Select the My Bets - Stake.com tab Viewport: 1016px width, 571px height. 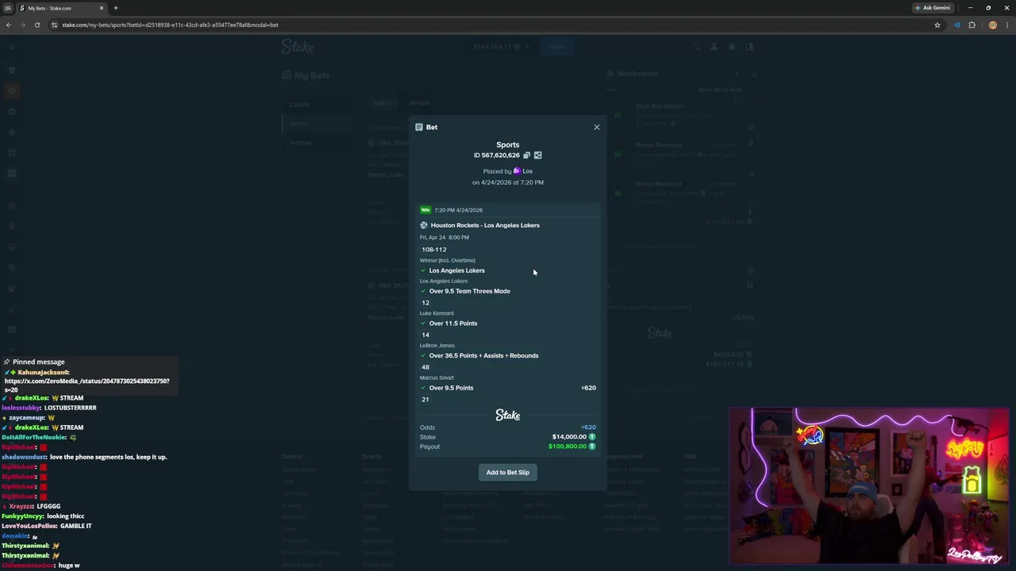pos(60,8)
